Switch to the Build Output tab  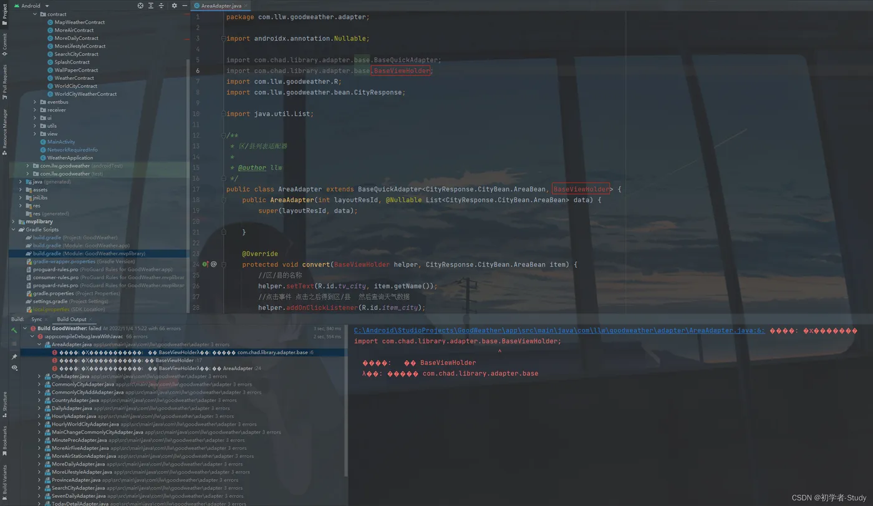[71, 319]
